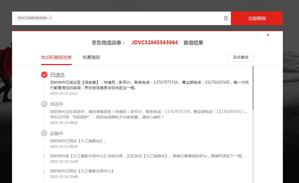This screenshot has width=299, height=183.
Task: Click the 运输中 status heading
Action: 57,133
